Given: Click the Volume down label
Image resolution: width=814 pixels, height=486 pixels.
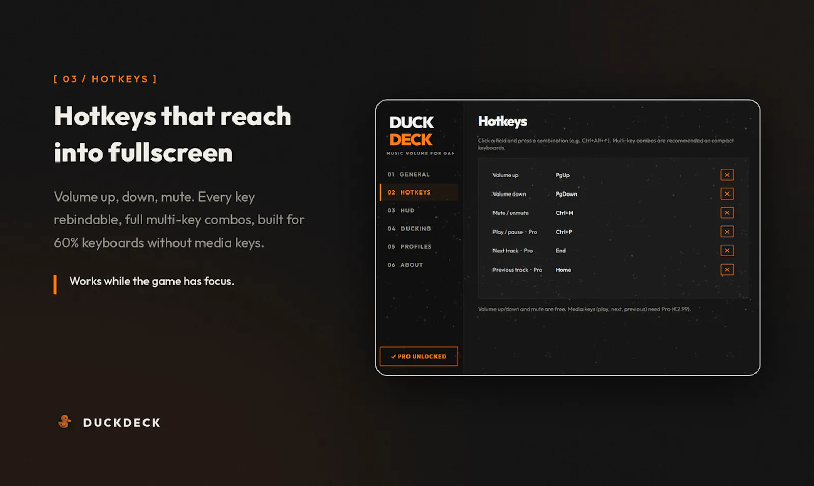Looking at the screenshot, I should click(x=509, y=194).
